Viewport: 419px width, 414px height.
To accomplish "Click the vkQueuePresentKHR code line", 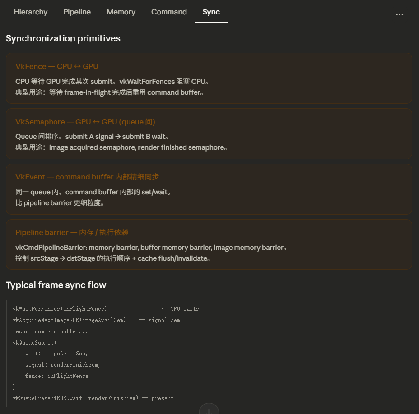I will coord(75,398).
